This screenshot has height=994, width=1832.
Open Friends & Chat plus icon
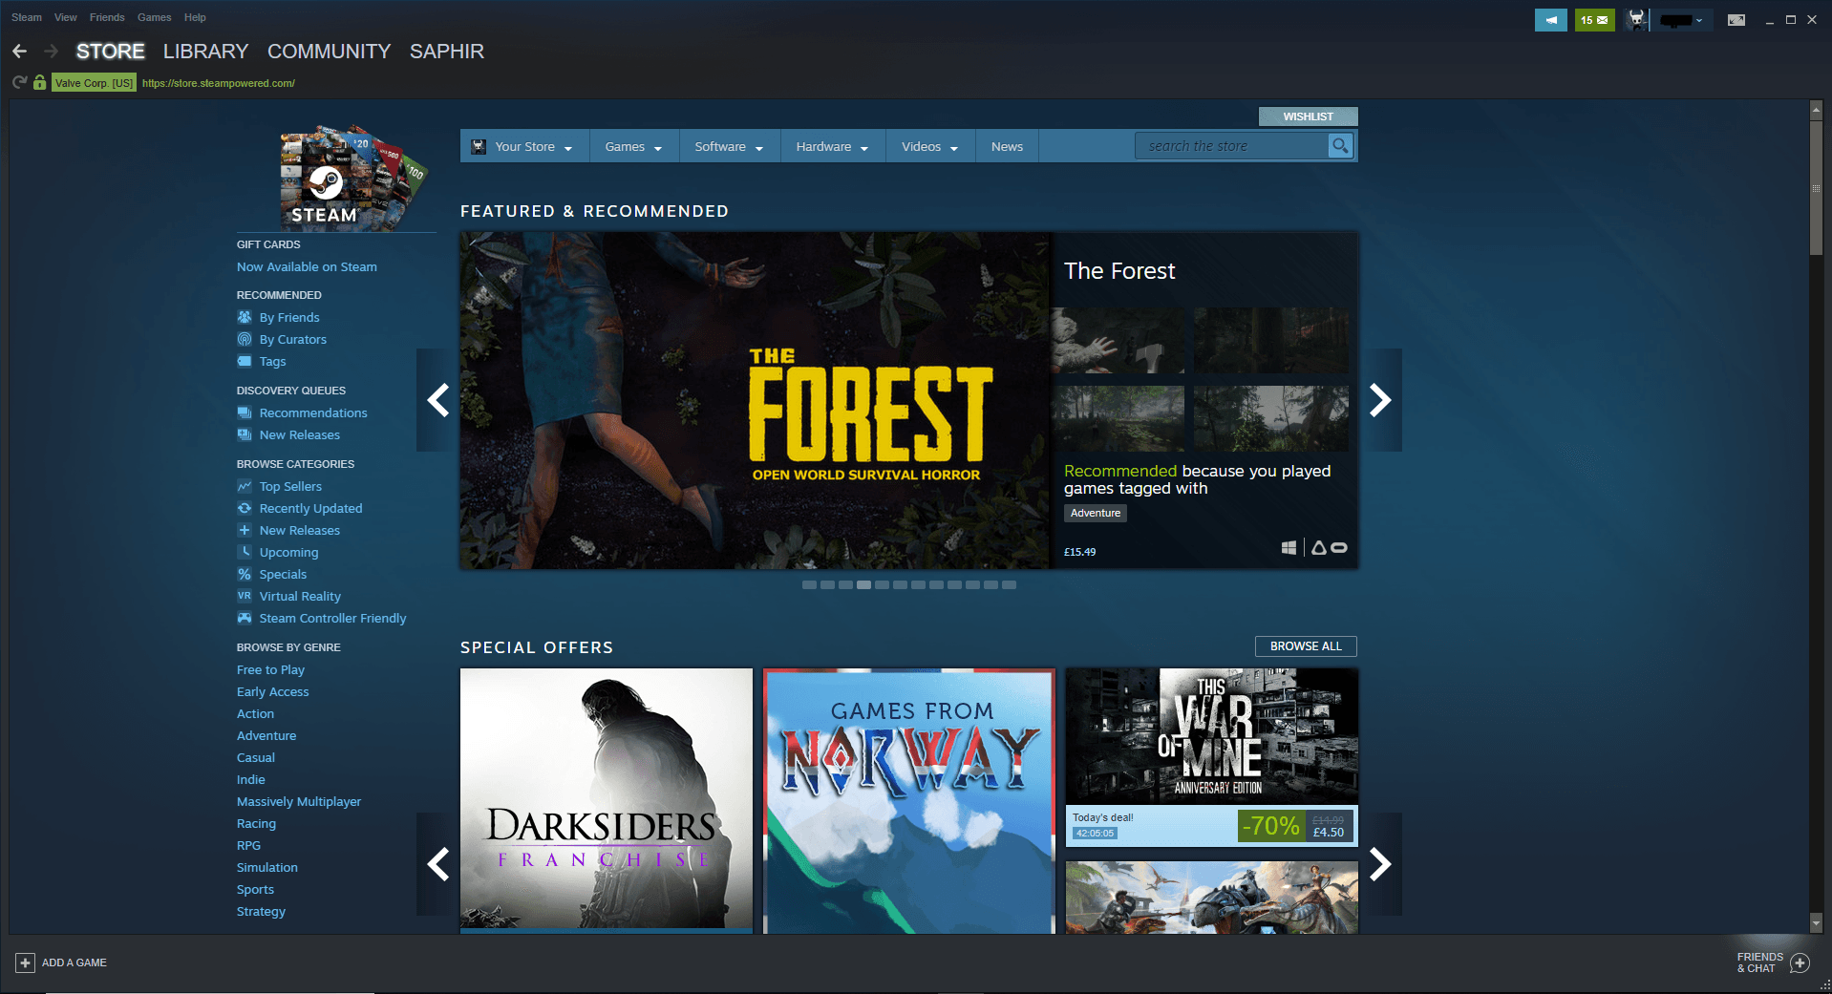click(x=1800, y=962)
